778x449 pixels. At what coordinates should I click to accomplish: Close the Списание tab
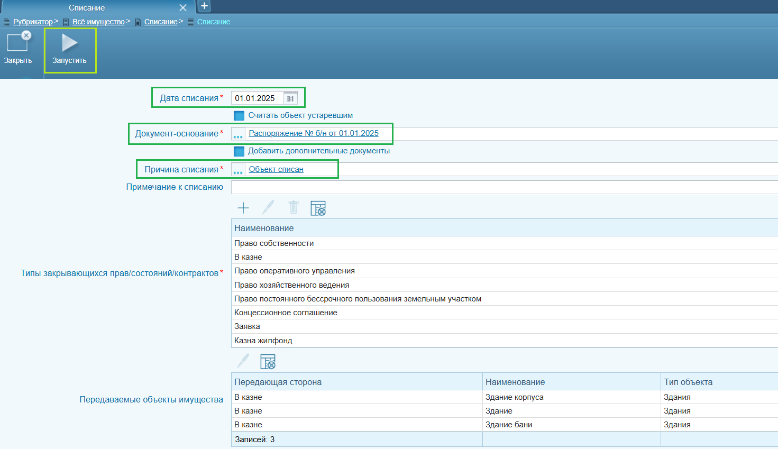click(x=183, y=8)
